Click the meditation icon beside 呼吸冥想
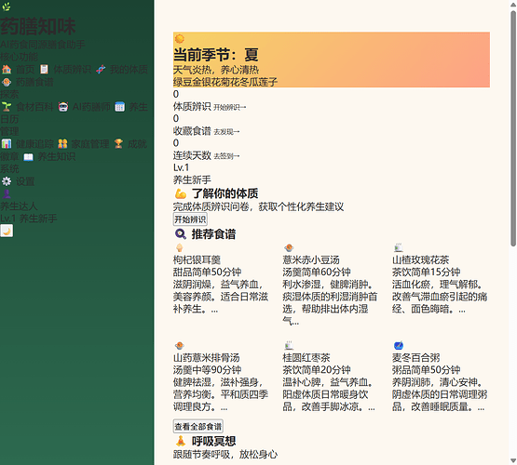 [x=181, y=441]
